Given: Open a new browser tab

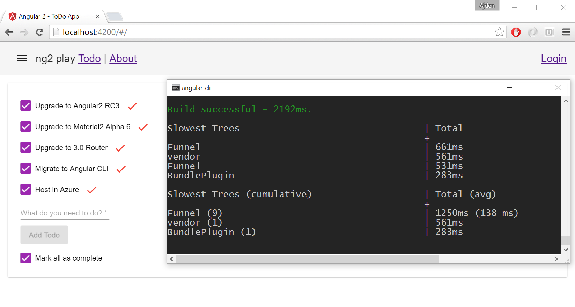Looking at the screenshot, I should pyautogui.click(x=115, y=16).
